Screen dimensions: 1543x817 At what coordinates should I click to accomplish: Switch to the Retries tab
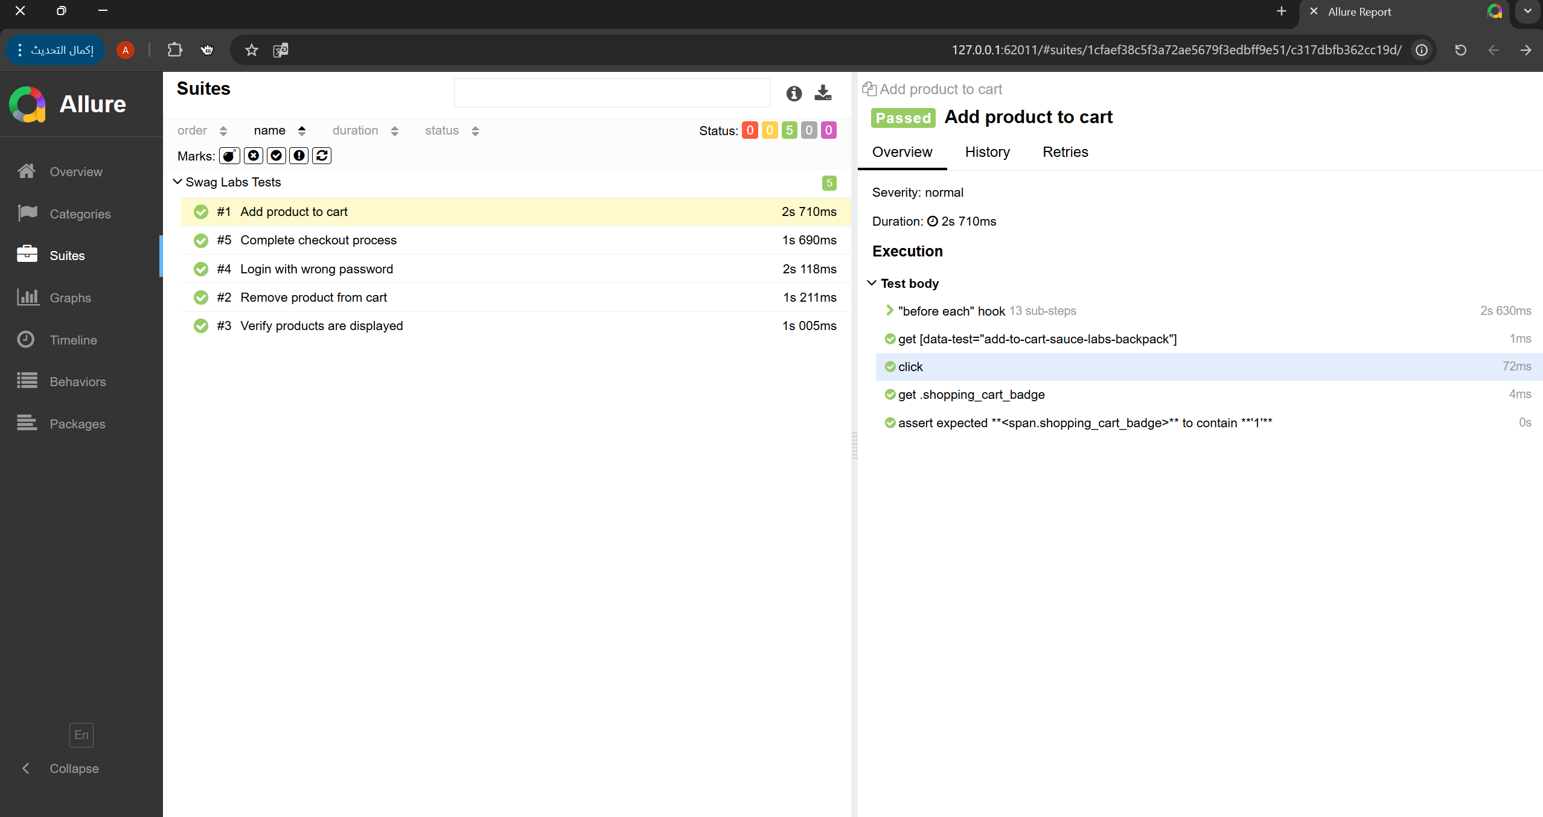click(x=1065, y=152)
